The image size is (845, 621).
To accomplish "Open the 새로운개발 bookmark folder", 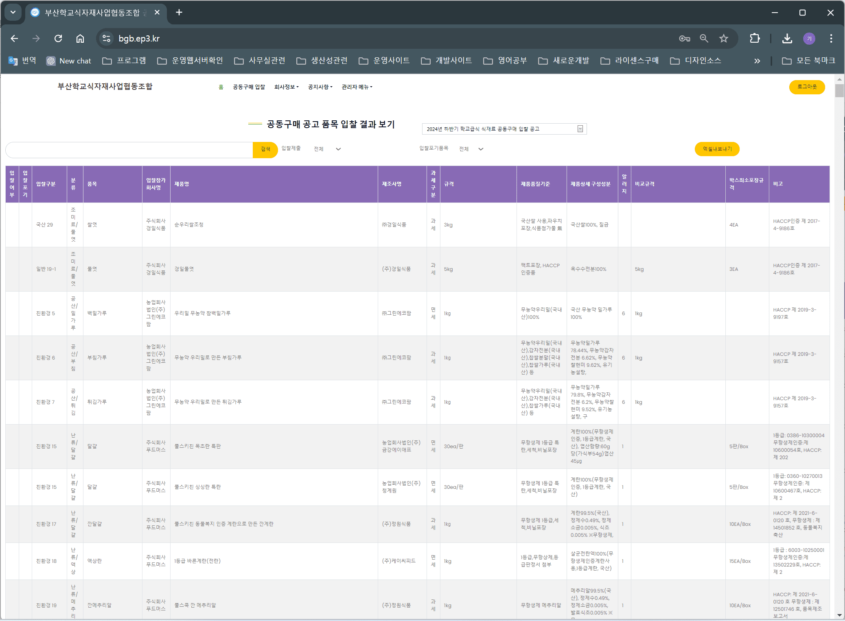I will pos(564,61).
